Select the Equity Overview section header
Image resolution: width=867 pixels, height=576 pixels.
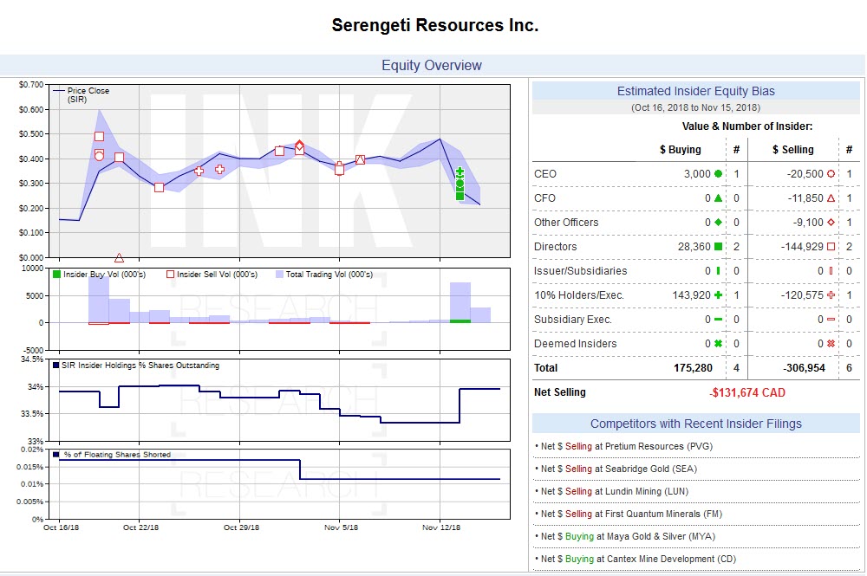coord(432,66)
